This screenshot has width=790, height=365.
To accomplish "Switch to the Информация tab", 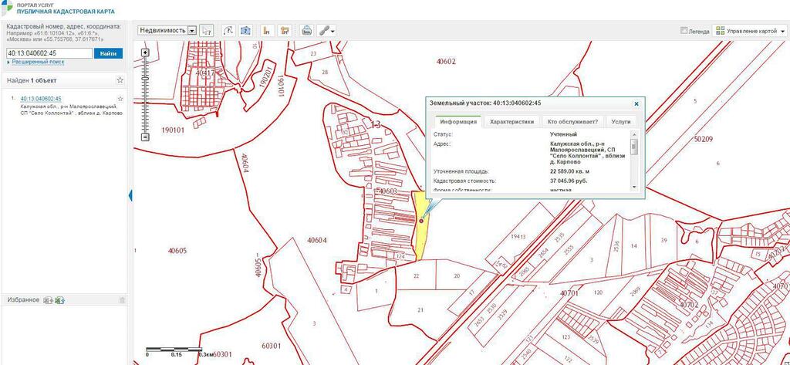I will coord(458,121).
